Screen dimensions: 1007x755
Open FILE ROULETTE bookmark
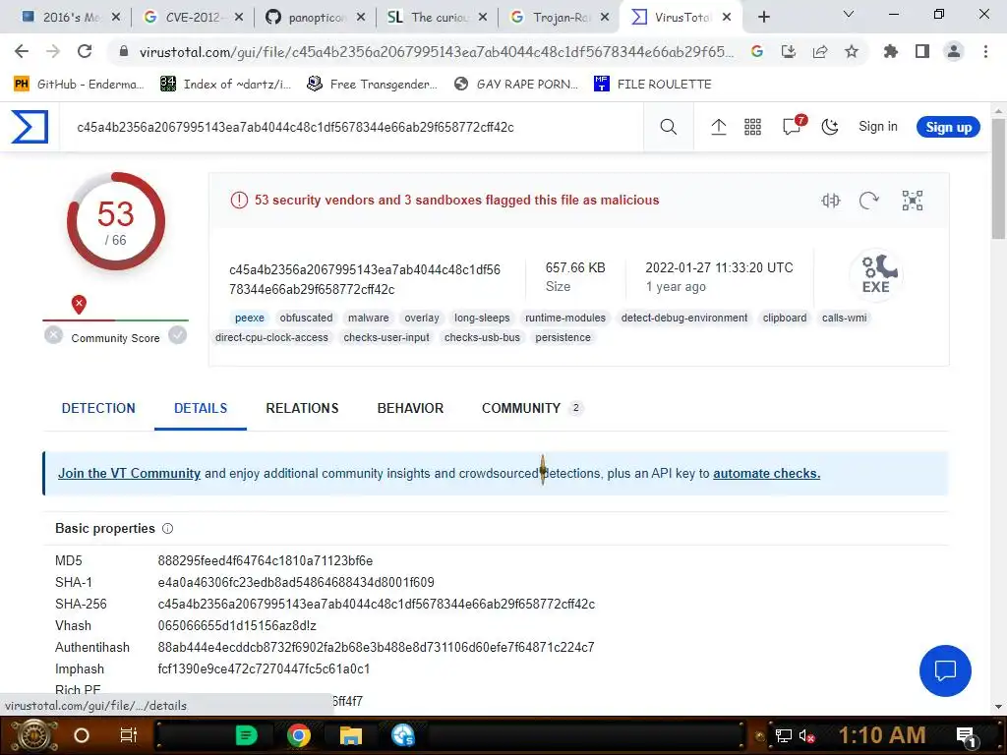point(653,85)
